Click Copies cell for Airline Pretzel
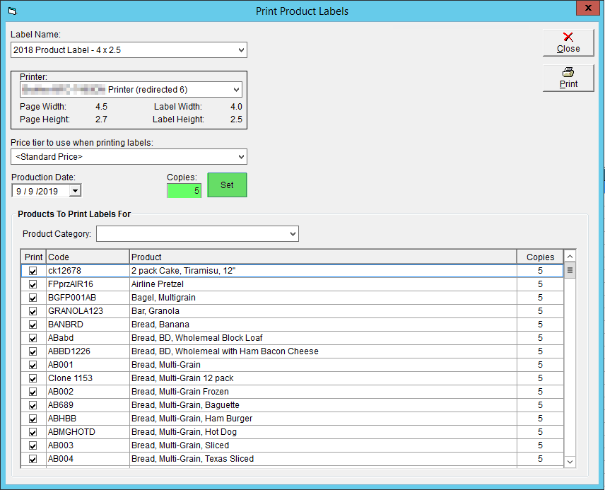 tap(540, 284)
